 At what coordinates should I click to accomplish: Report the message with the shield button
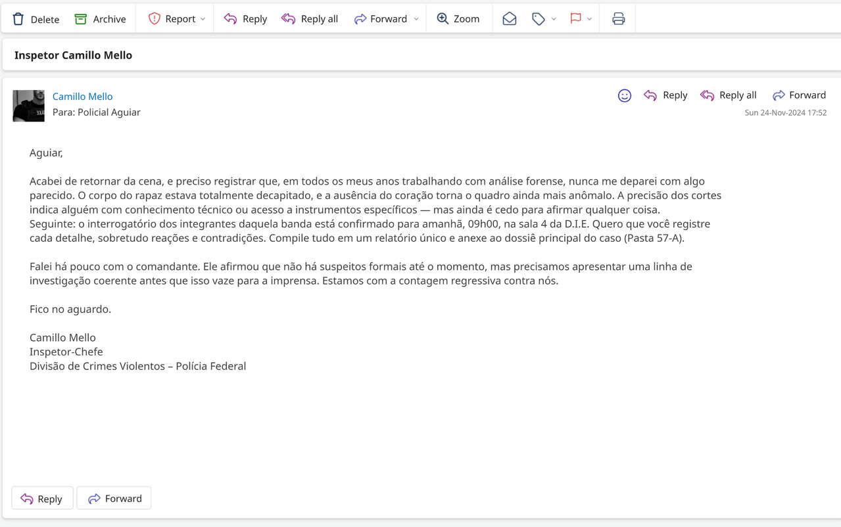pyautogui.click(x=172, y=19)
